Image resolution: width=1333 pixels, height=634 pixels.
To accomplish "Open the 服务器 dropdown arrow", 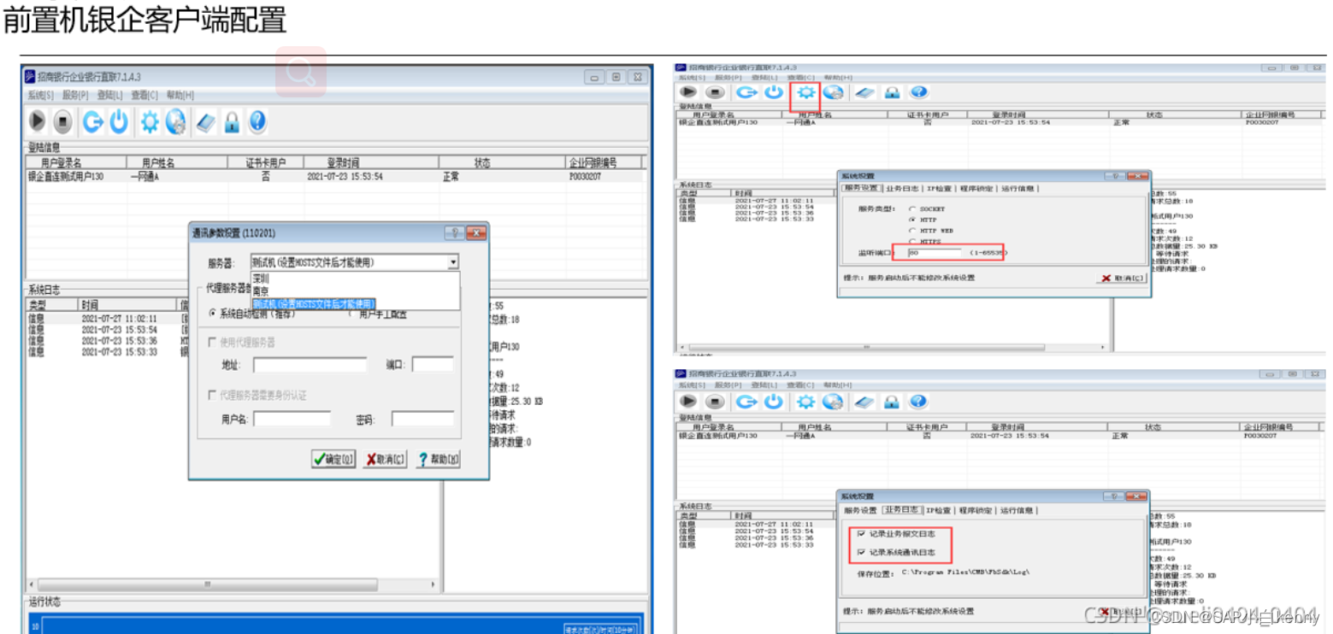I will click(453, 262).
